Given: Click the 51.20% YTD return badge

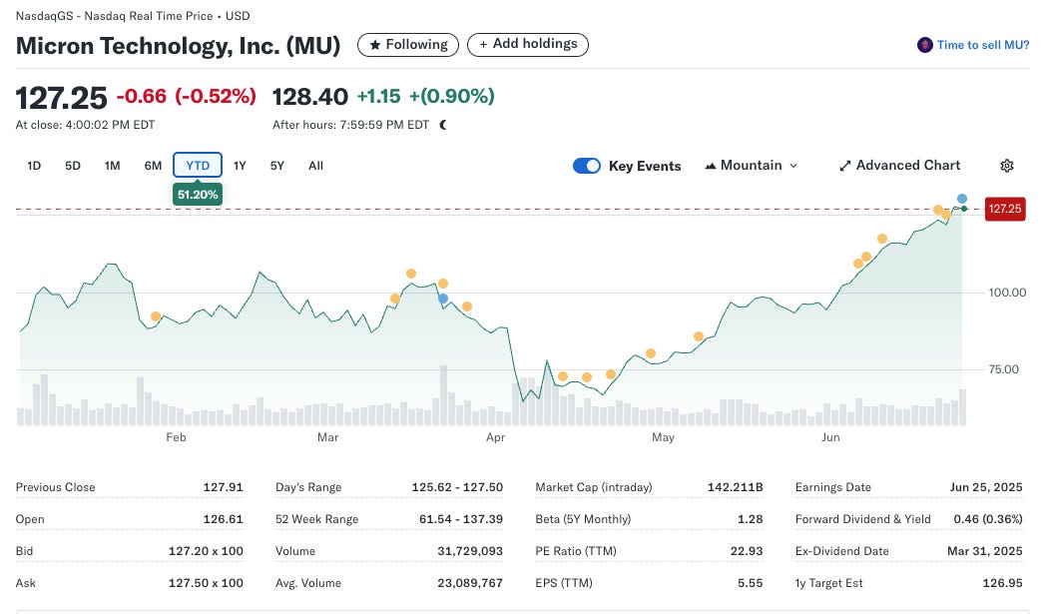Looking at the screenshot, I should coord(197,195).
